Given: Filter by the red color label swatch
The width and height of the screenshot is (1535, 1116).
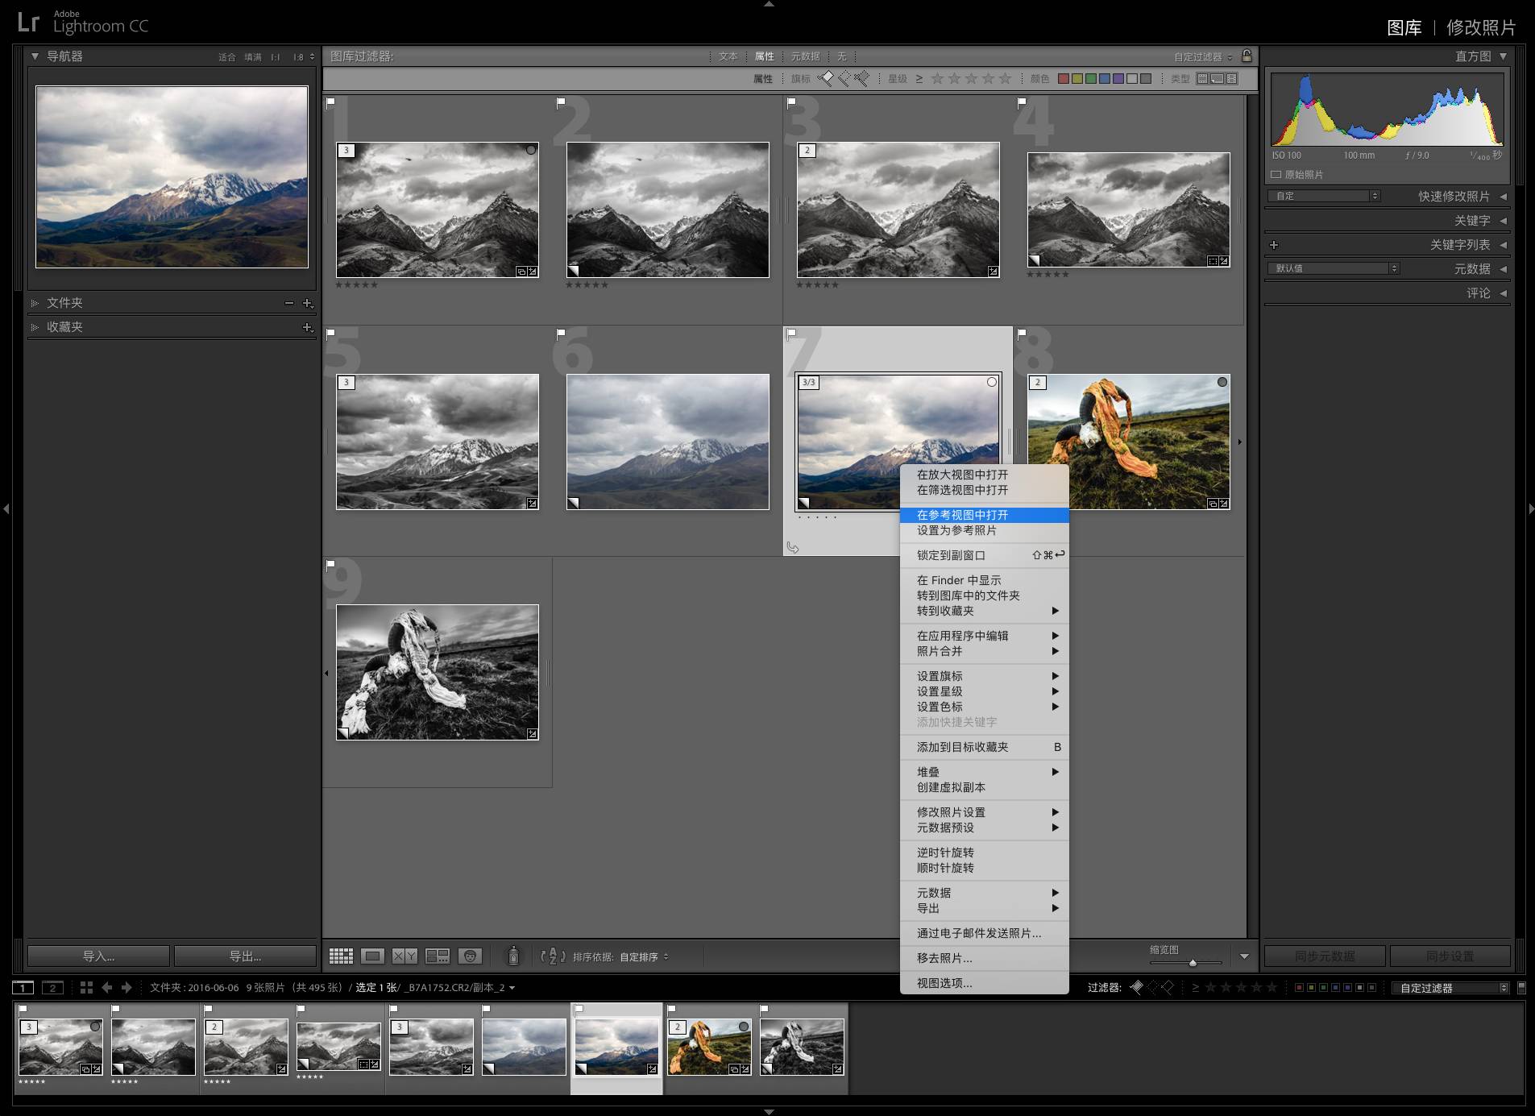Looking at the screenshot, I should click(1063, 79).
